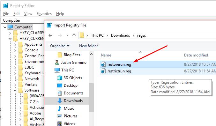Go up one folder level with up arrow
This screenshot has height=126, width=216.
pyautogui.click(x=74, y=35)
